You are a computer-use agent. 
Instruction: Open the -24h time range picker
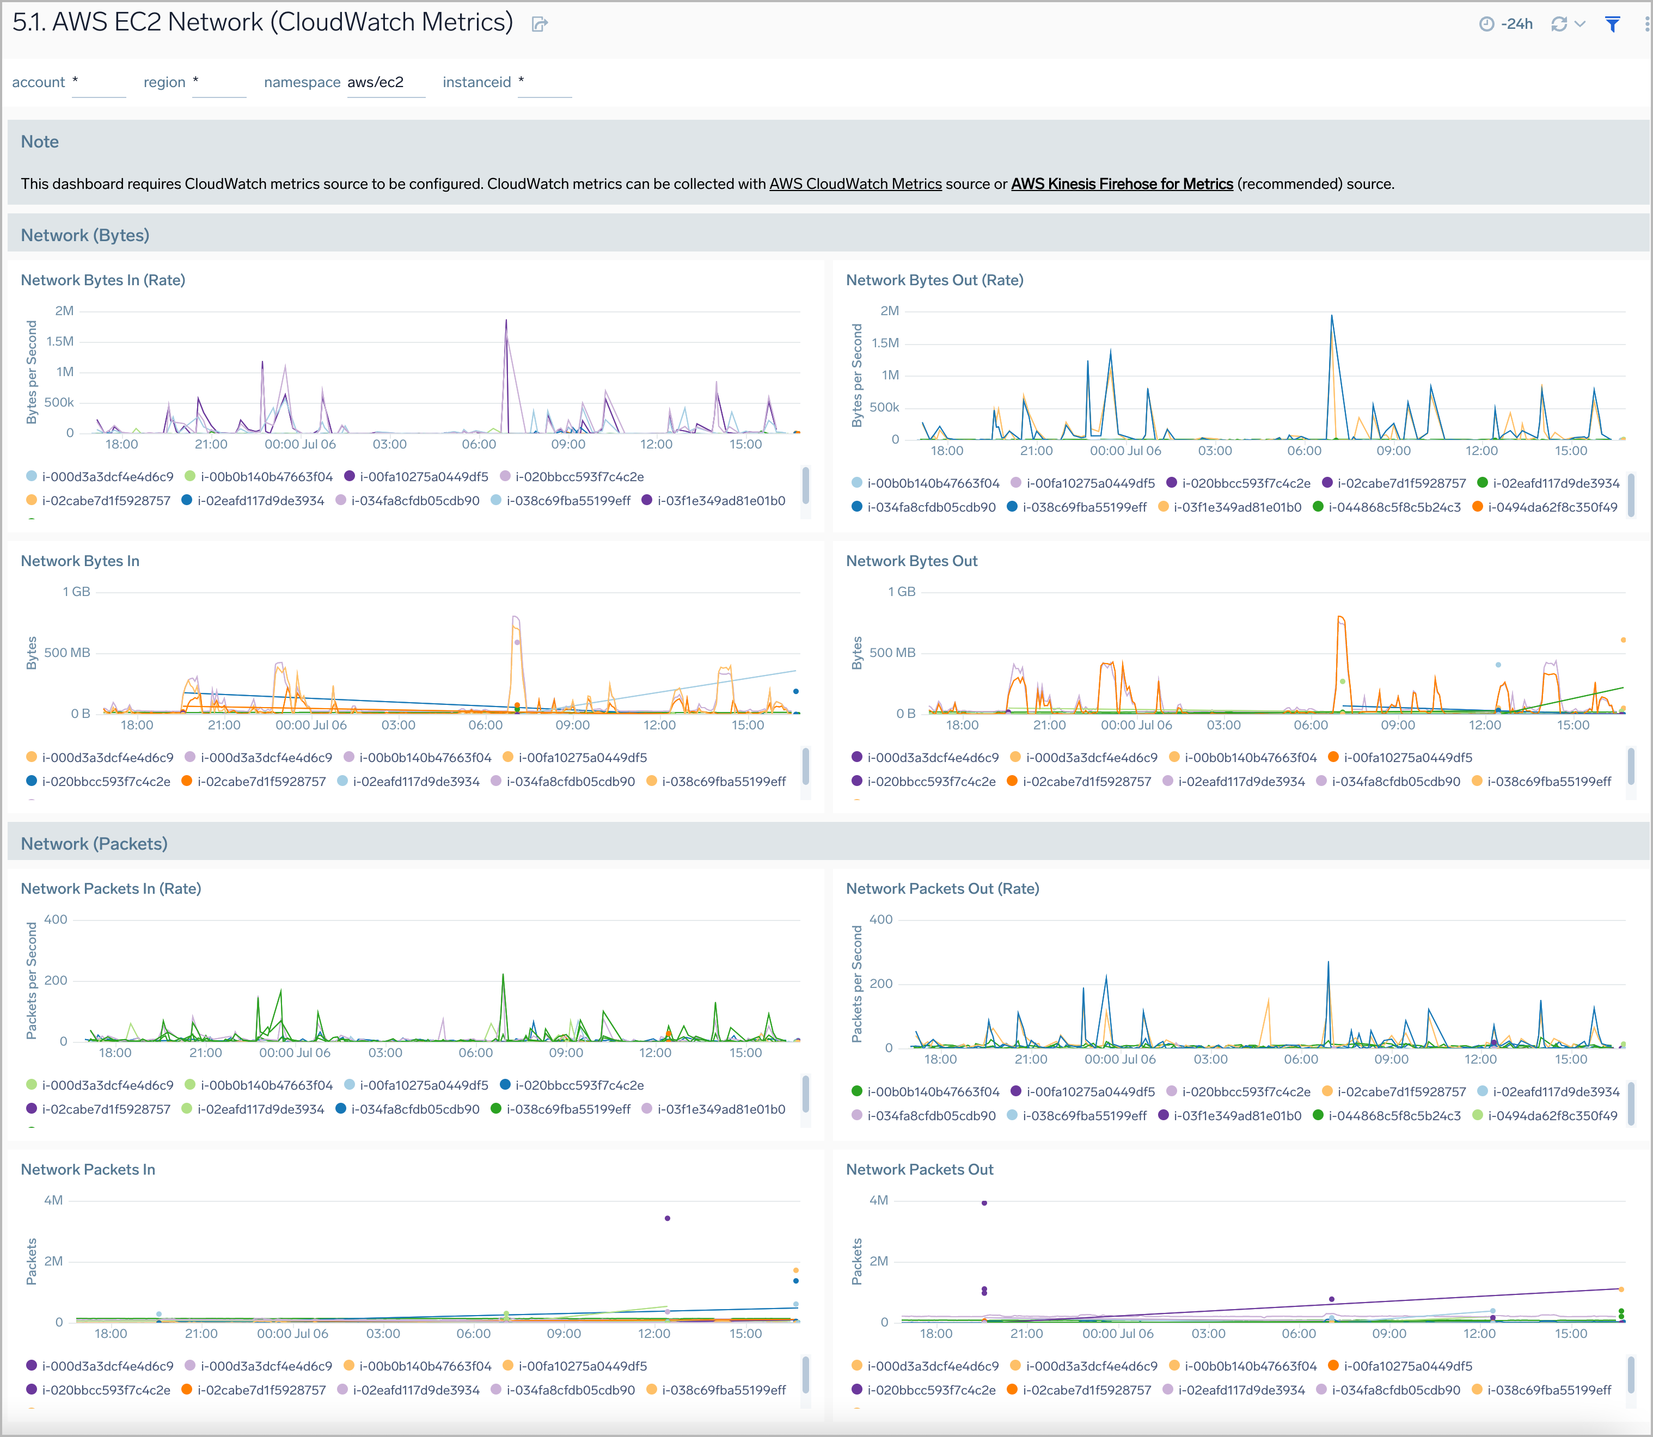tap(1505, 24)
